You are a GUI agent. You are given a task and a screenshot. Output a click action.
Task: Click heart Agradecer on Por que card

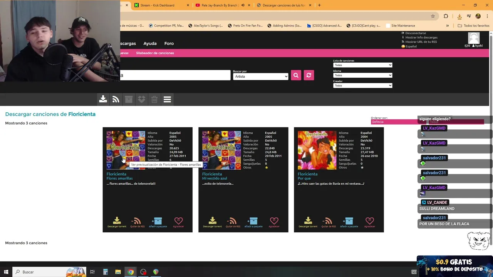point(369,222)
